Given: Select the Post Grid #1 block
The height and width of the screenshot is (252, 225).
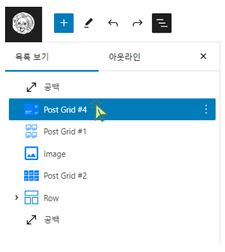Looking at the screenshot, I should point(112,131).
